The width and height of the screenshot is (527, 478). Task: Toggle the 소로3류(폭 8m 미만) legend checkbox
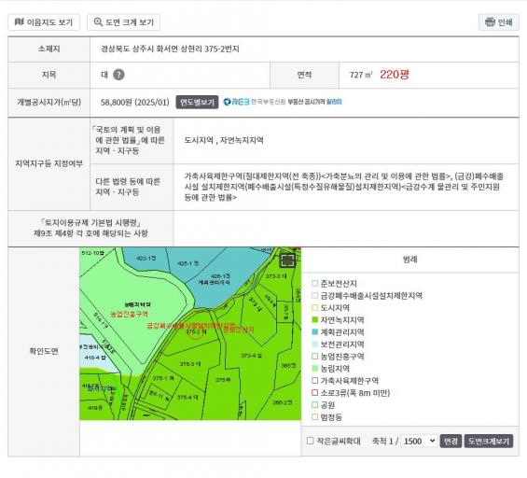(x=315, y=392)
